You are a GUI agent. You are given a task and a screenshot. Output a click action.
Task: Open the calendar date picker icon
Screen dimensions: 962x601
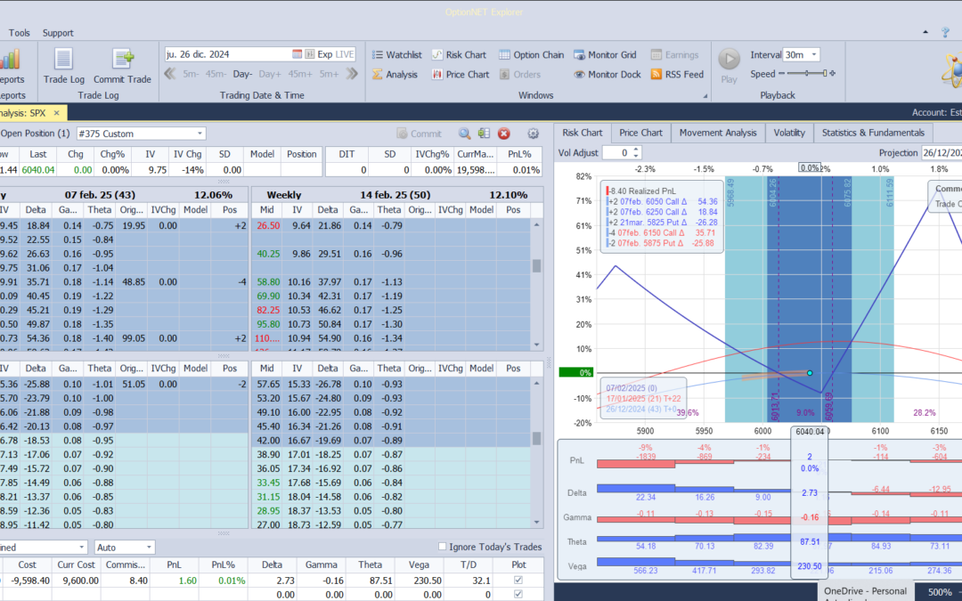click(297, 54)
